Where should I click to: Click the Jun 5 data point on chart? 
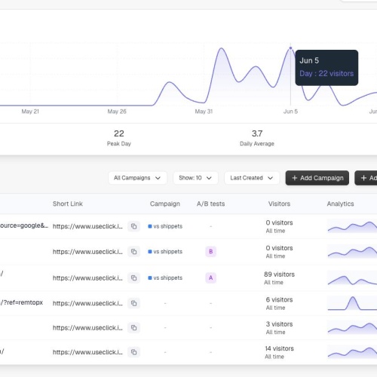290,48
